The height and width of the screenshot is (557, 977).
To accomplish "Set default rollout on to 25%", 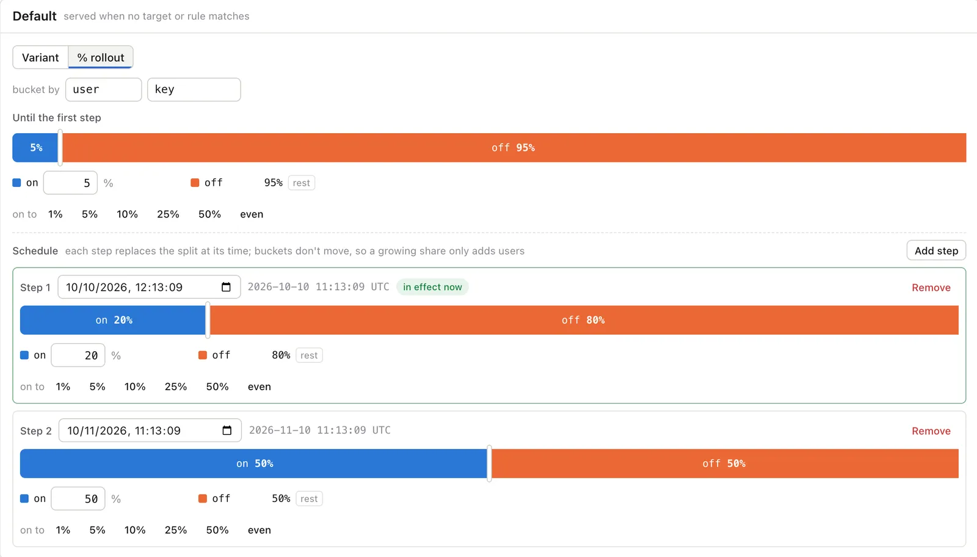I will click(x=168, y=214).
